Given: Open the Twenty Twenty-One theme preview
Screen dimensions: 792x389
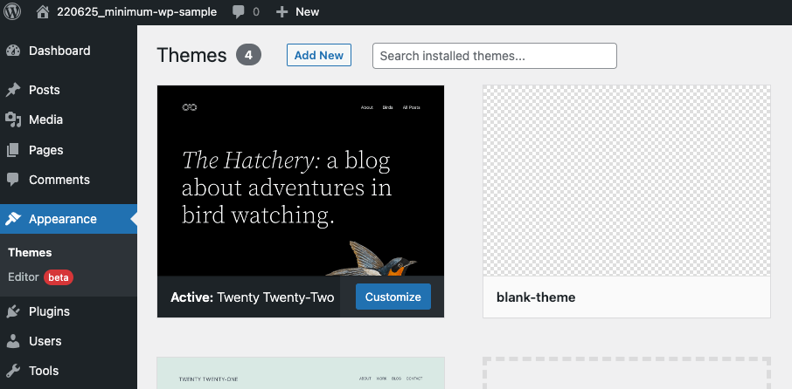Looking at the screenshot, I should tap(301, 373).
